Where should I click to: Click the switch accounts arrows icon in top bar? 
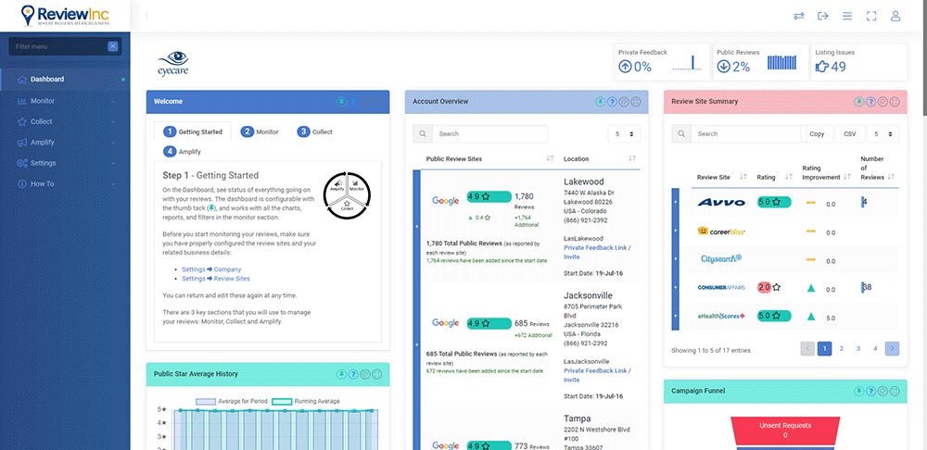point(799,16)
